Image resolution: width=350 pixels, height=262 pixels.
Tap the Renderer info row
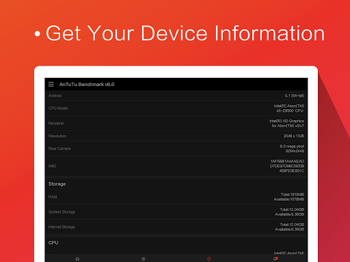176,123
